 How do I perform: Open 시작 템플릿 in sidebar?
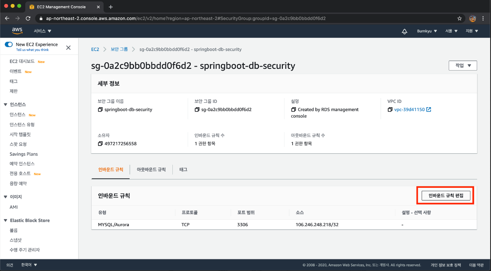tap(20, 134)
